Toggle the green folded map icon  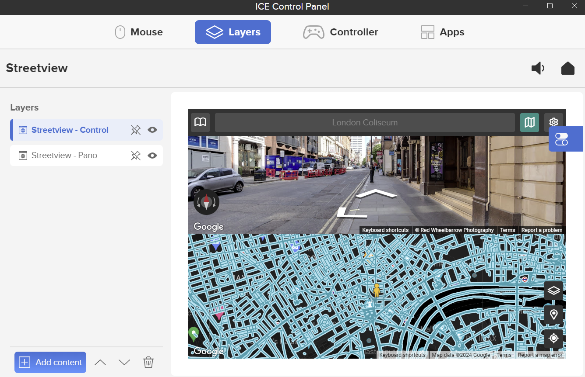(x=529, y=122)
